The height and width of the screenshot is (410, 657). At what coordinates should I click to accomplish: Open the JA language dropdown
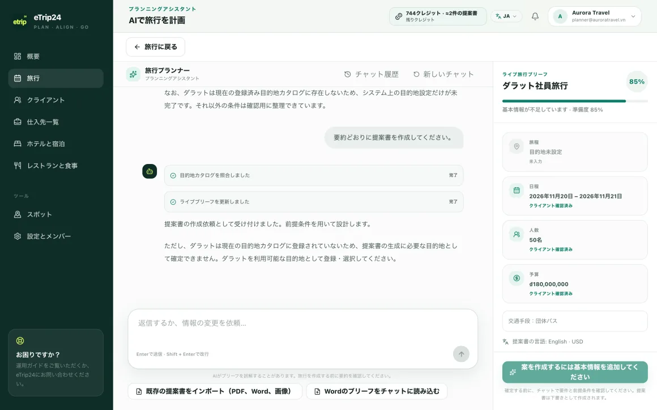click(x=506, y=16)
